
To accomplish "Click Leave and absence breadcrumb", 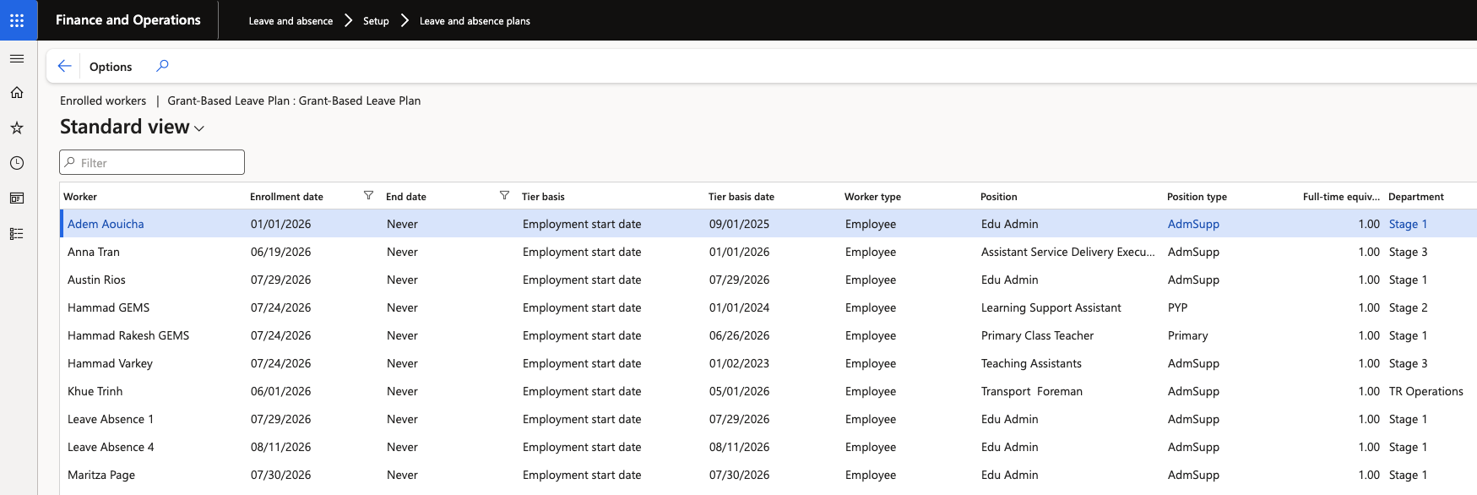I will (291, 21).
